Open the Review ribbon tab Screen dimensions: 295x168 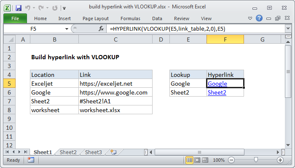coord(182,18)
